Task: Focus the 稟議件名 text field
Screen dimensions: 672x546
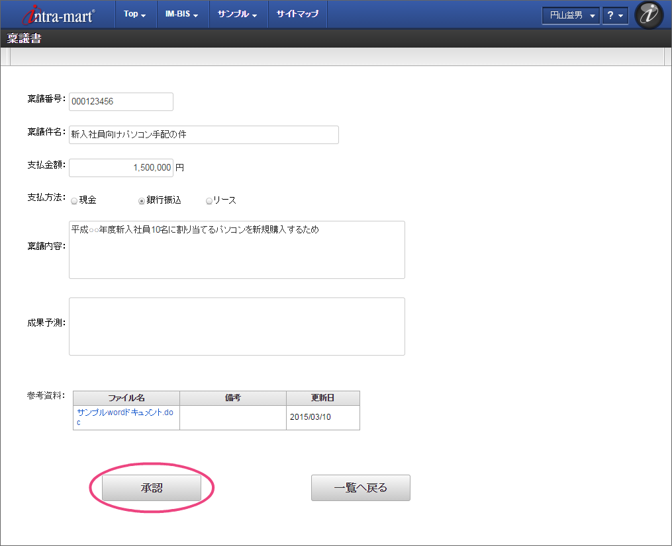Action: [x=203, y=134]
